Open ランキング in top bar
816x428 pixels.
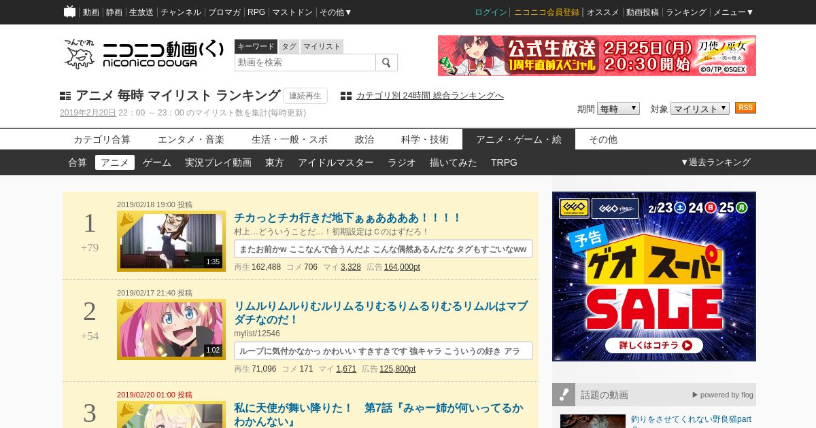(686, 12)
